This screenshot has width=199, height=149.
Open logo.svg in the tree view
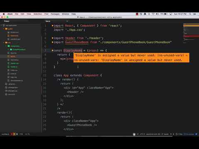[x=12, y=77]
